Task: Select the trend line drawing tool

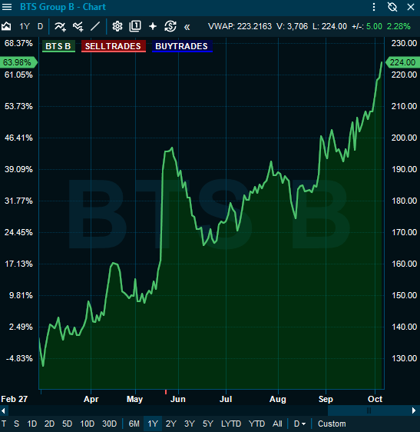Action: click(95, 26)
